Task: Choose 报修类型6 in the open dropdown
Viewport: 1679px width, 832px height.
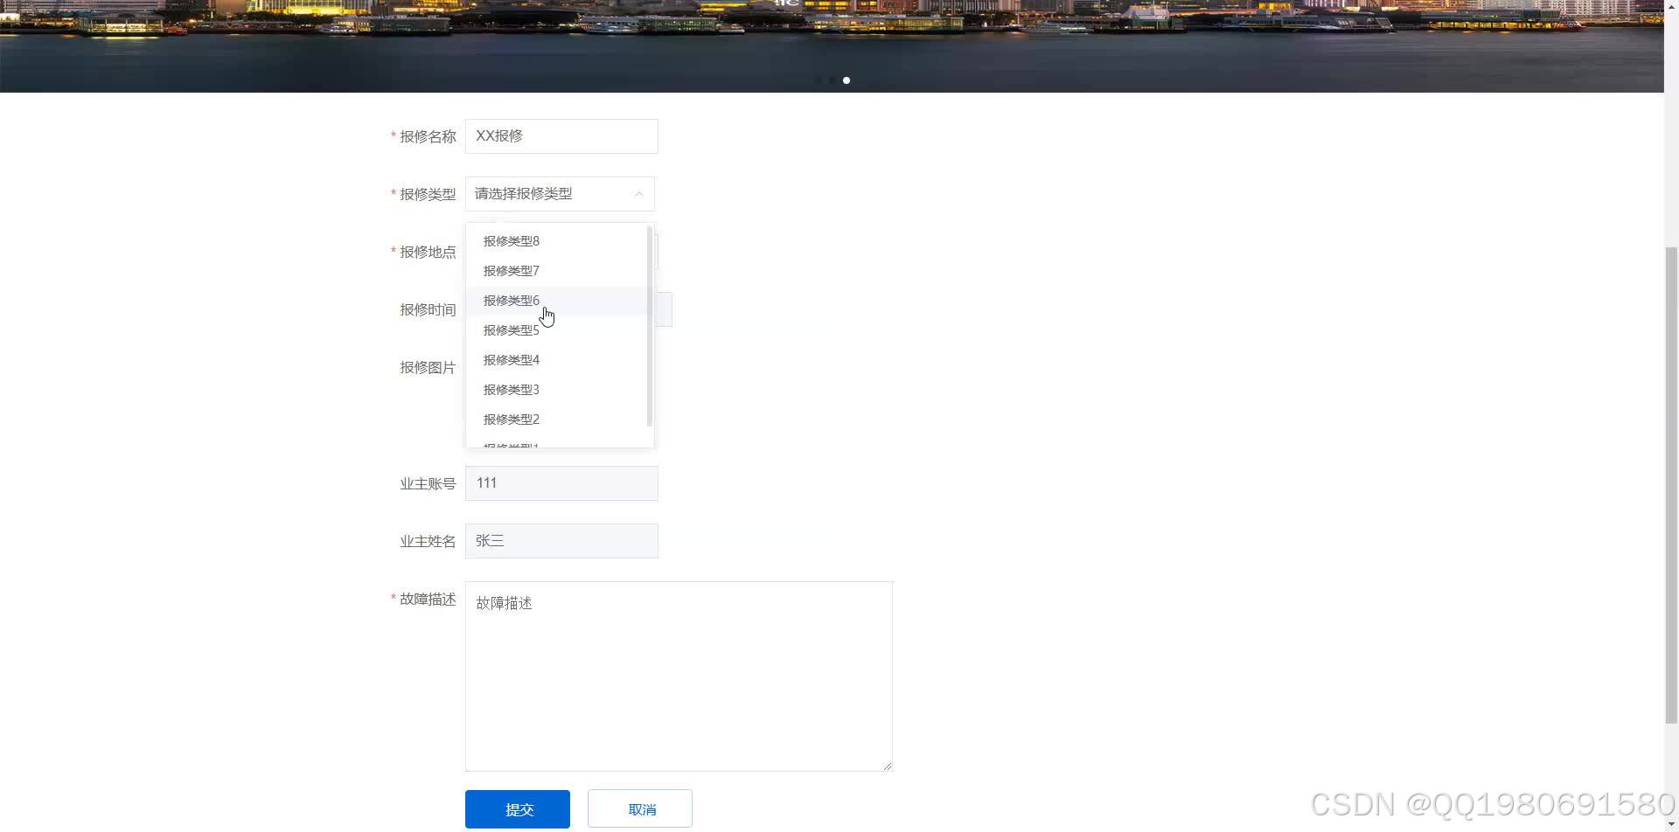Action: pos(512,300)
